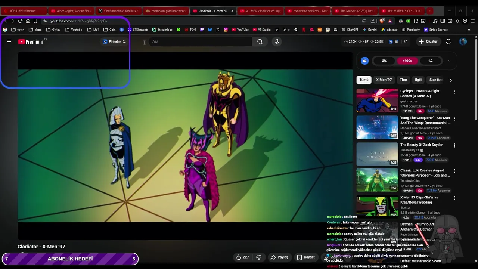Image resolution: width=478 pixels, height=269 pixels.
Task: Select the Tümü filter chip
Action: click(x=364, y=80)
